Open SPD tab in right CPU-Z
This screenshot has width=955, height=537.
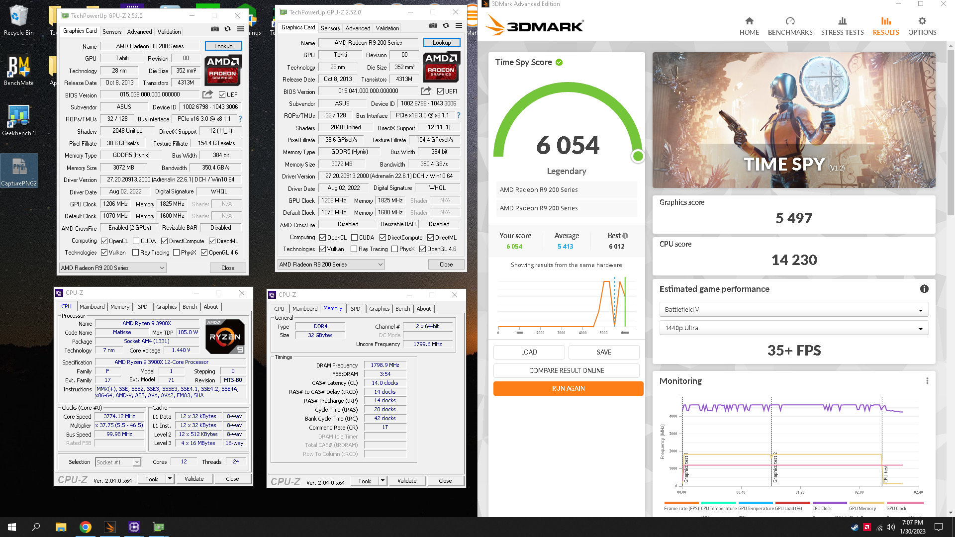(x=355, y=309)
